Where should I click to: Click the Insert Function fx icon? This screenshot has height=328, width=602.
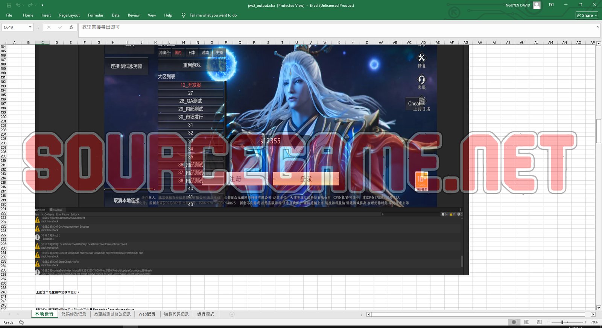pyautogui.click(x=71, y=27)
